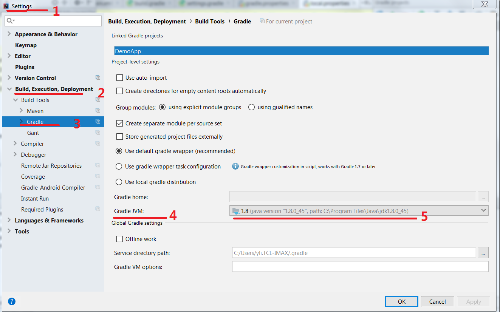The image size is (500, 312).
Task: Click the Help question mark icon
Action: (11, 301)
